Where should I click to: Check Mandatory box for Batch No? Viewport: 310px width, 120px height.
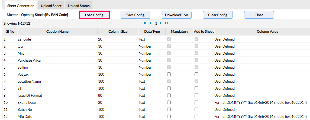click(169, 109)
